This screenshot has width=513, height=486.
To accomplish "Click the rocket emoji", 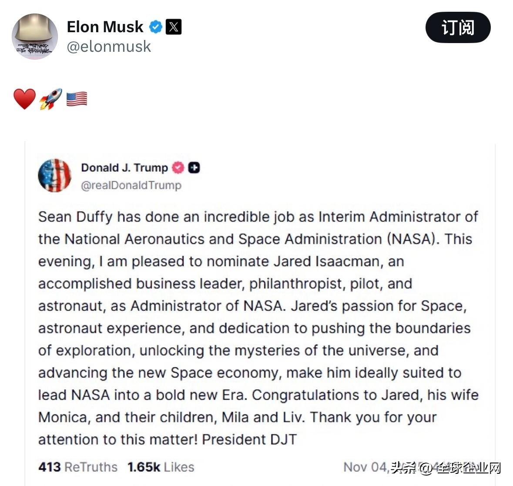I will pyautogui.click(x=50, y=99).
